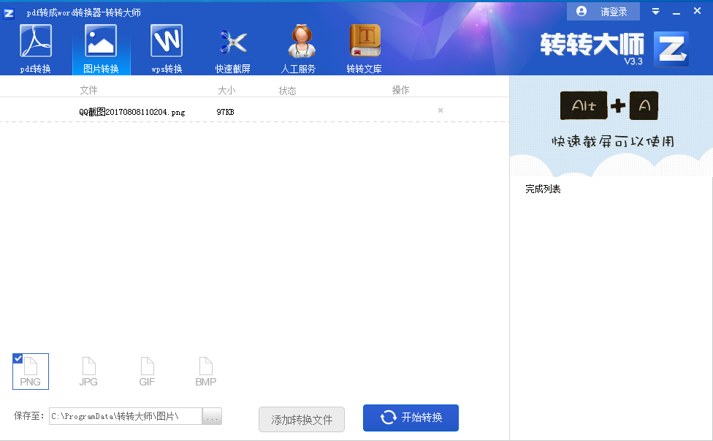Remove QQ截图 file with the x

click(440, 110)
